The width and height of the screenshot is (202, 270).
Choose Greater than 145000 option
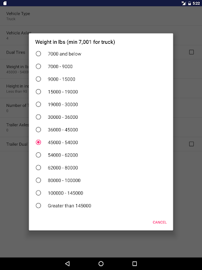click(101, 206)
